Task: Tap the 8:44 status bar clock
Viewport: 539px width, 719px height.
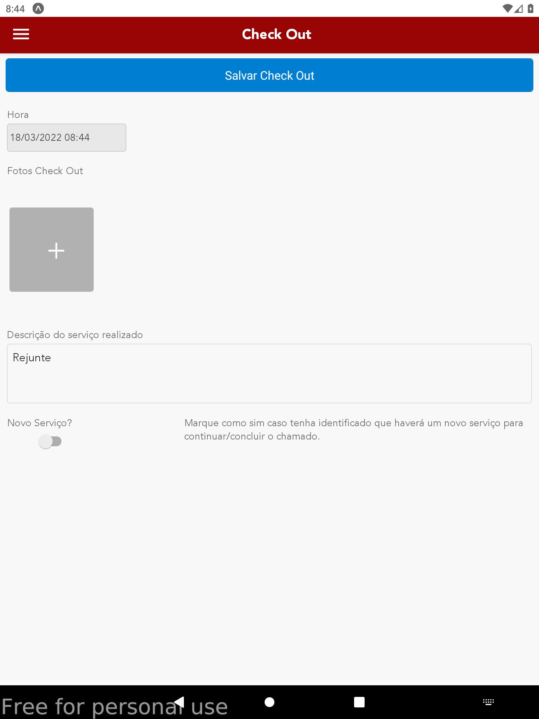Action: (x=15, y=9)
